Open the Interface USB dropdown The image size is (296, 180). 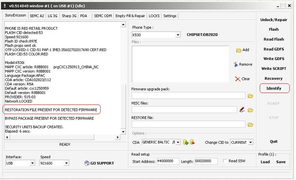tap(33, 163)
